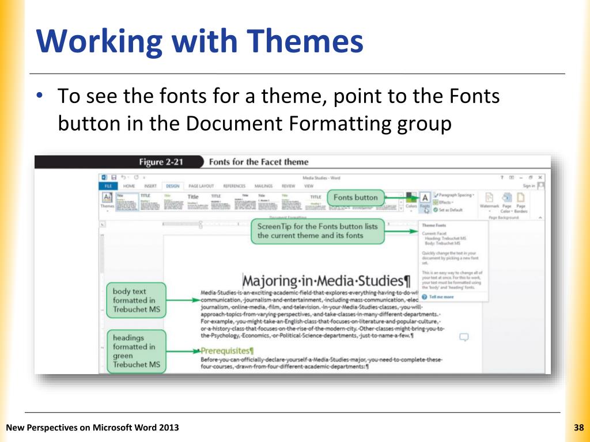
Task: Collapse the ribbon with the chevron arrow
Action: point(540,218)
